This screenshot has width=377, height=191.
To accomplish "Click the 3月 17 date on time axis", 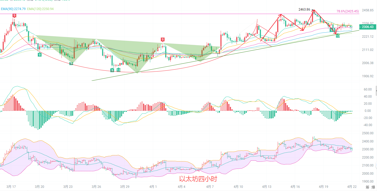I will 11,187.
